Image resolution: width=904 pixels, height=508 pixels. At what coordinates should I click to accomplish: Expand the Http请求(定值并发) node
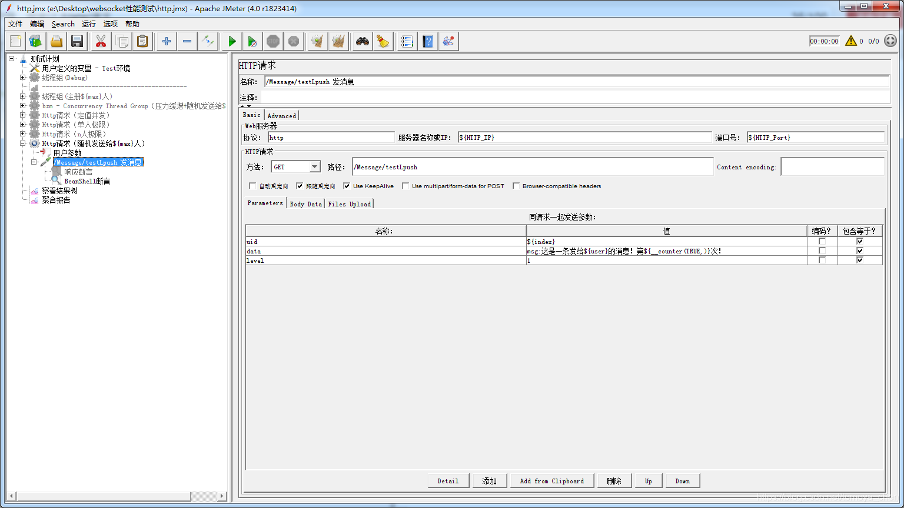pyautogui.click(x=22, y=115)
